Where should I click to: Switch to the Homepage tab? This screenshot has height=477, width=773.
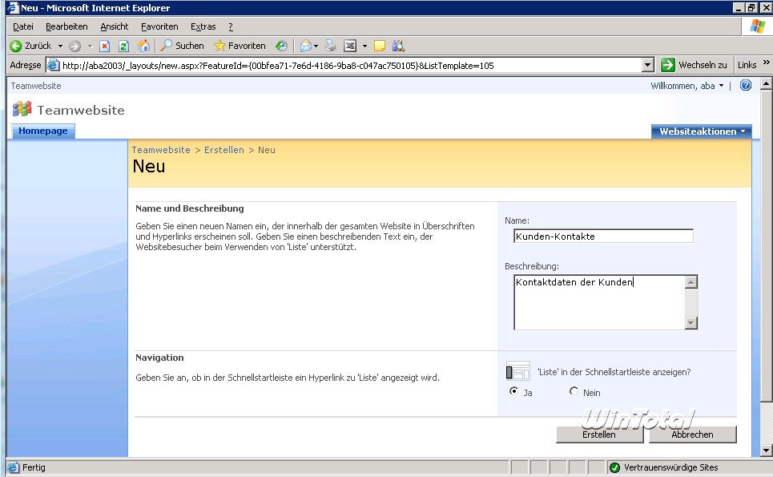[43, 131]
